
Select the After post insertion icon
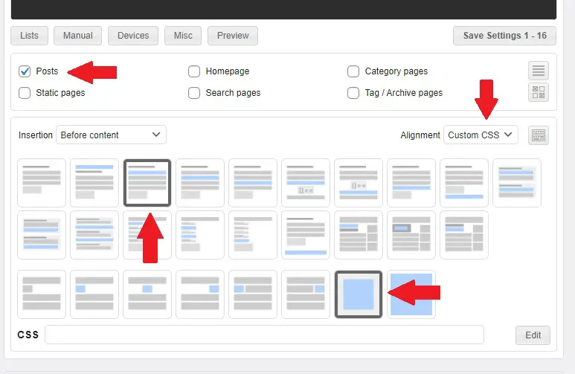click(x=464, y=183)
